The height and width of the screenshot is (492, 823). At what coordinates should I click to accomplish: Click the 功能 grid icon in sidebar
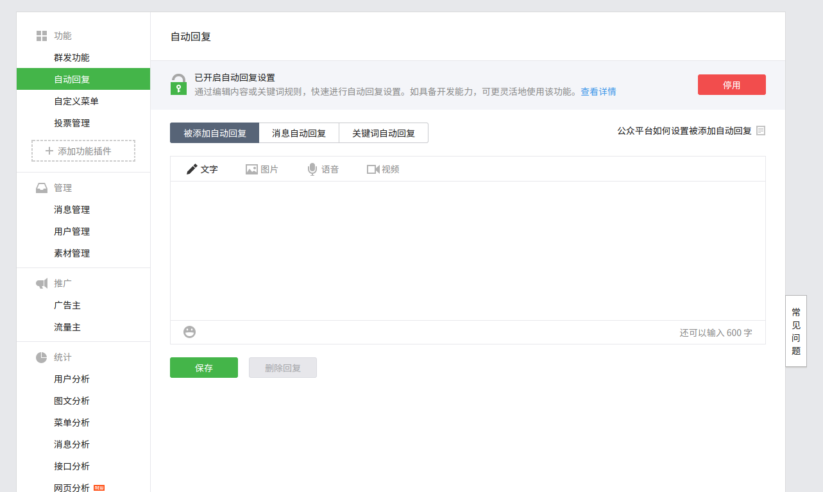point(41,36)
